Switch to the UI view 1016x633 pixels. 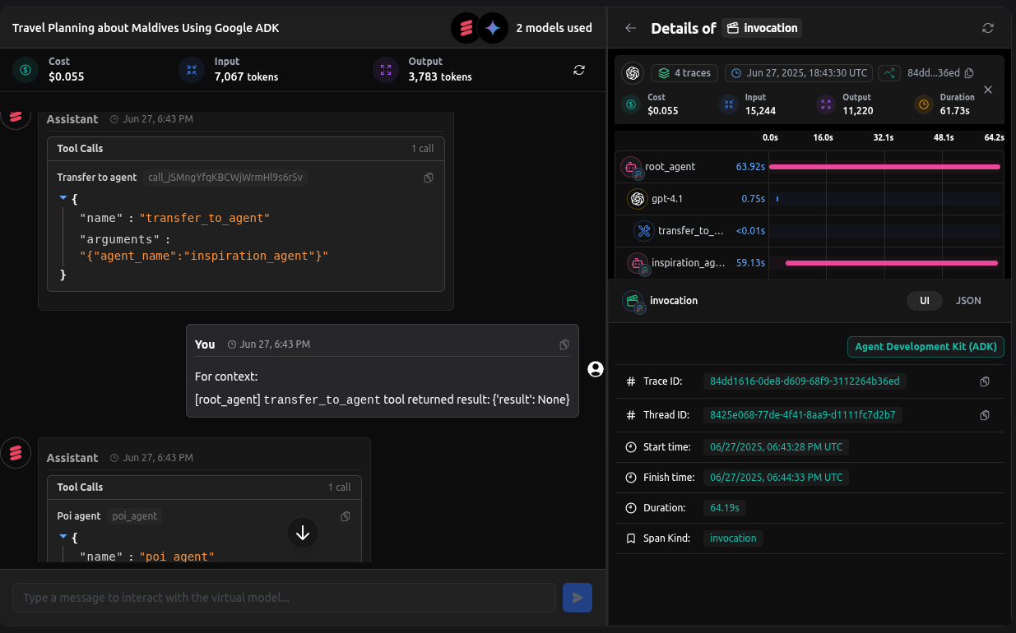925,301
